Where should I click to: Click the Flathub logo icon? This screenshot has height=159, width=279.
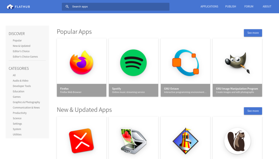point(10,7)
